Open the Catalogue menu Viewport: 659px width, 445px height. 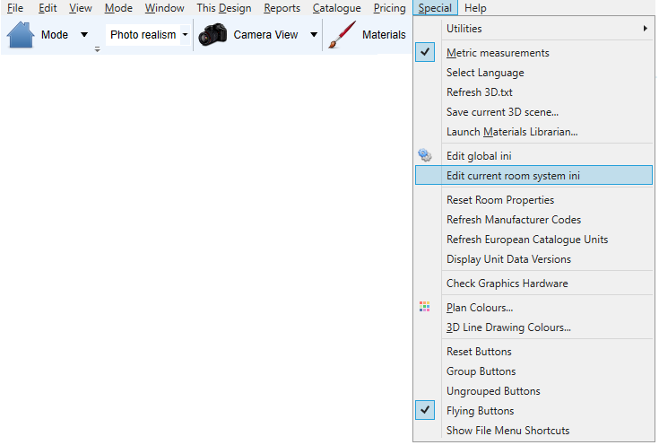336,8
